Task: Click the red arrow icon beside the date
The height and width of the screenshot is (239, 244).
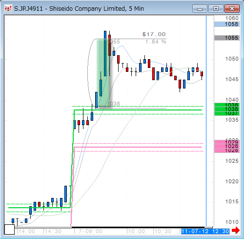Action: tap(236, 230)
